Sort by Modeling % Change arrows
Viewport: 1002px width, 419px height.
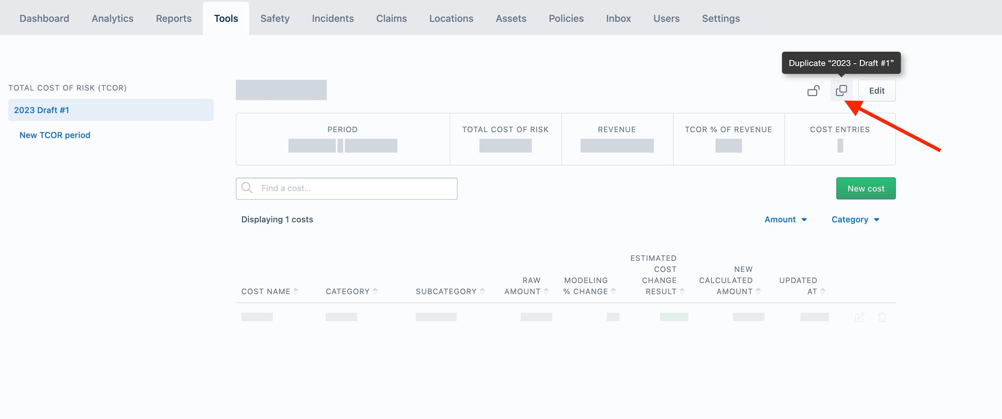613,291
